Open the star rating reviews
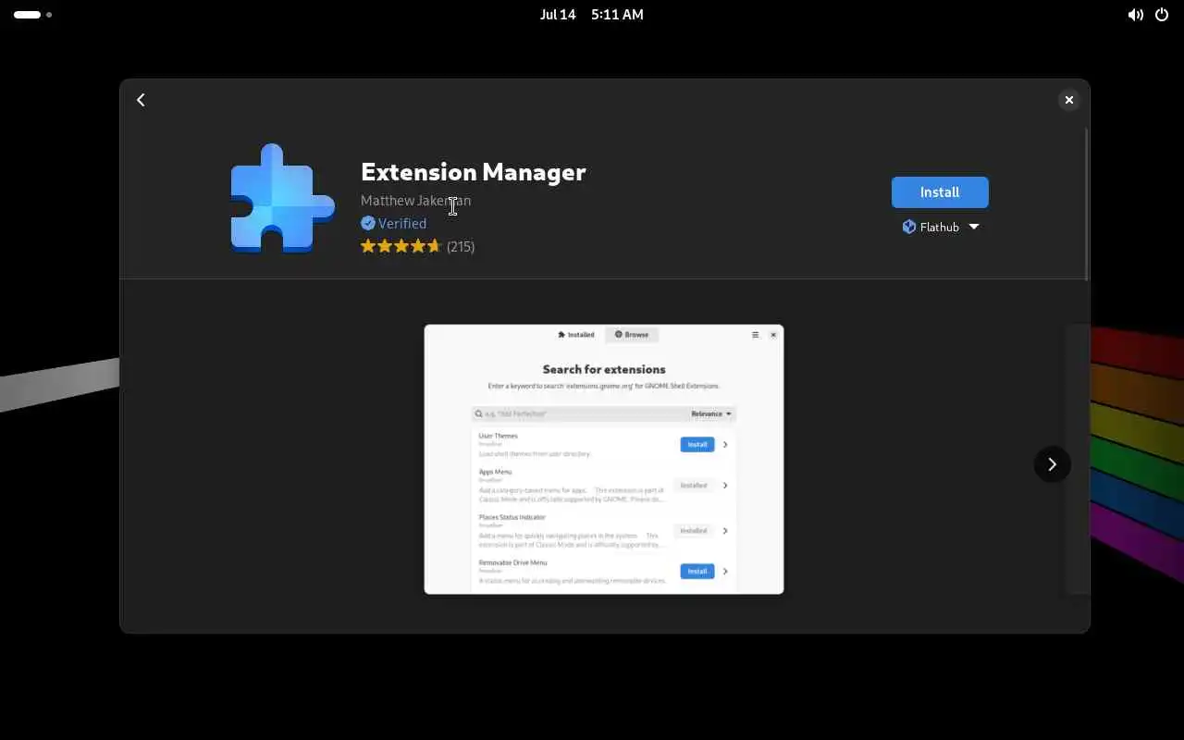The width and height of the screenshot is (1184, 740). [401, 246]
